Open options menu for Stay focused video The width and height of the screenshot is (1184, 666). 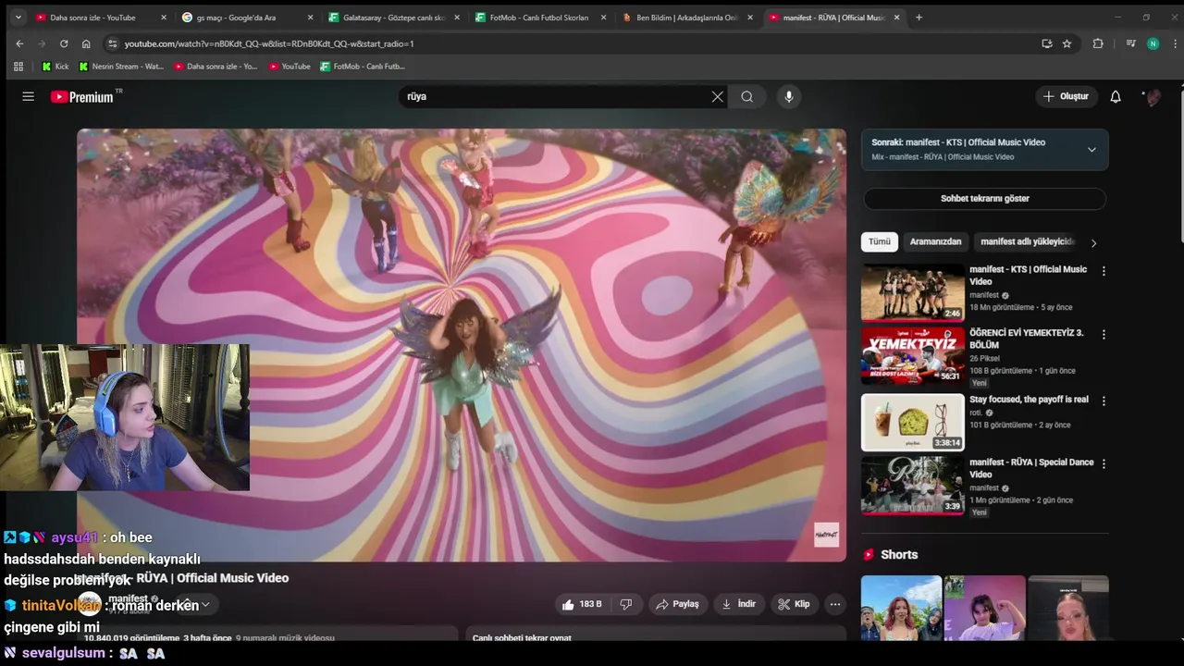point(1104,401)
